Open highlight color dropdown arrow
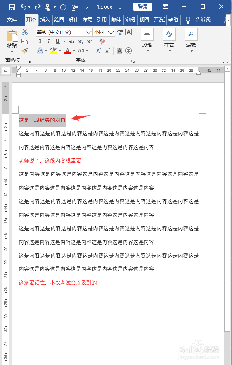Screen dimensions: 232x365 tap(60, 51)
